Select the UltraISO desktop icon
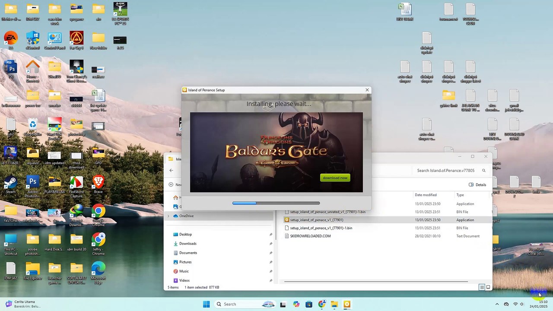Image resolution: width=553 pixels, height=311 pixels. coord(54,69)
